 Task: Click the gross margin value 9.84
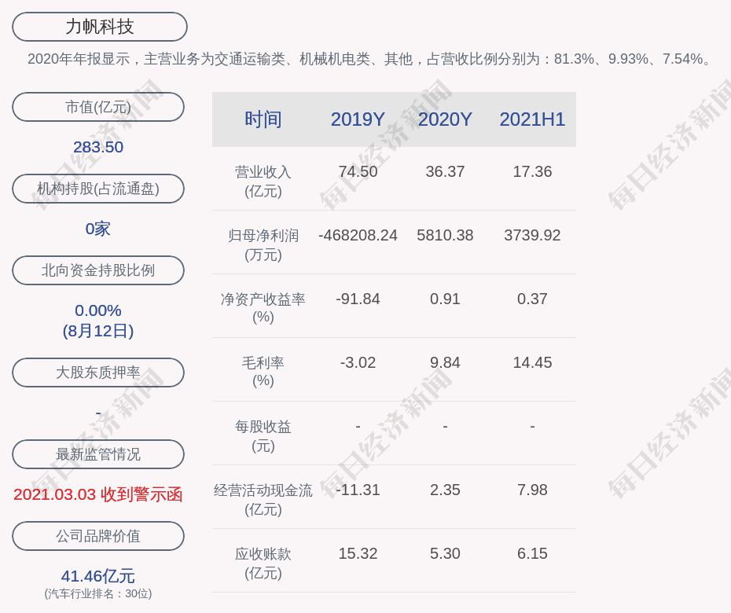click(x=445, y=362)
